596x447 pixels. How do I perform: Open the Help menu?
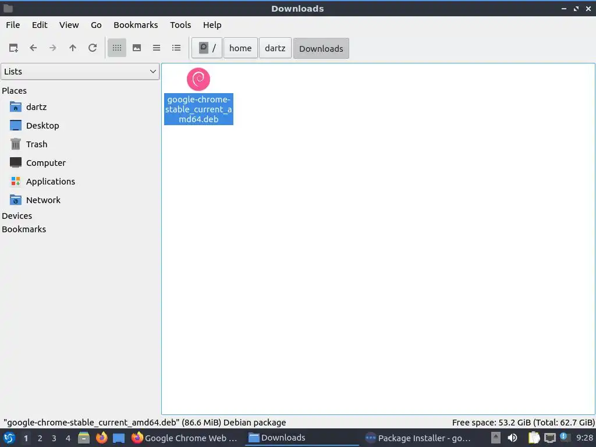click(212, 25)
